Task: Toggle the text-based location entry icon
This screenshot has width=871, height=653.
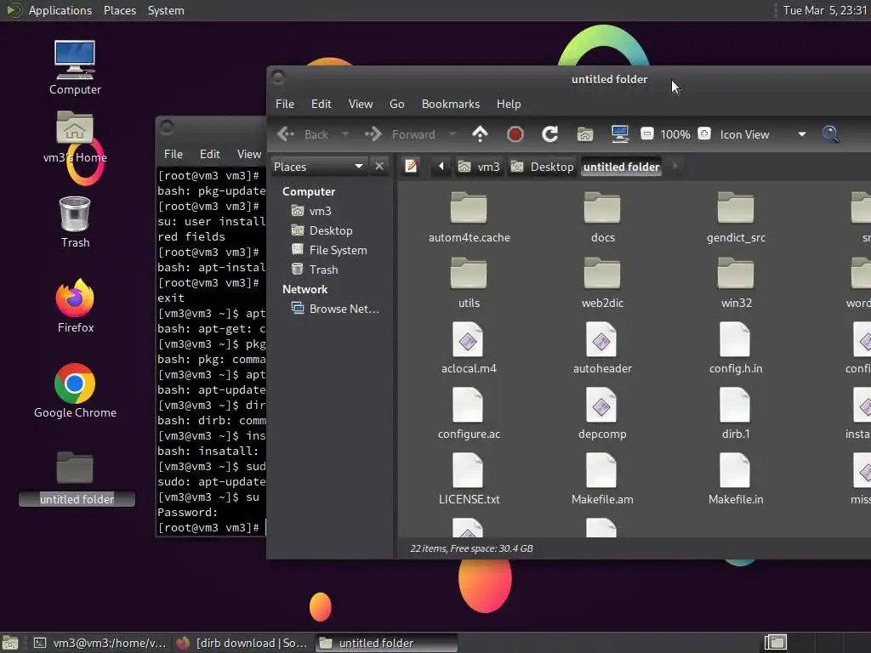Action: (412, 167)
